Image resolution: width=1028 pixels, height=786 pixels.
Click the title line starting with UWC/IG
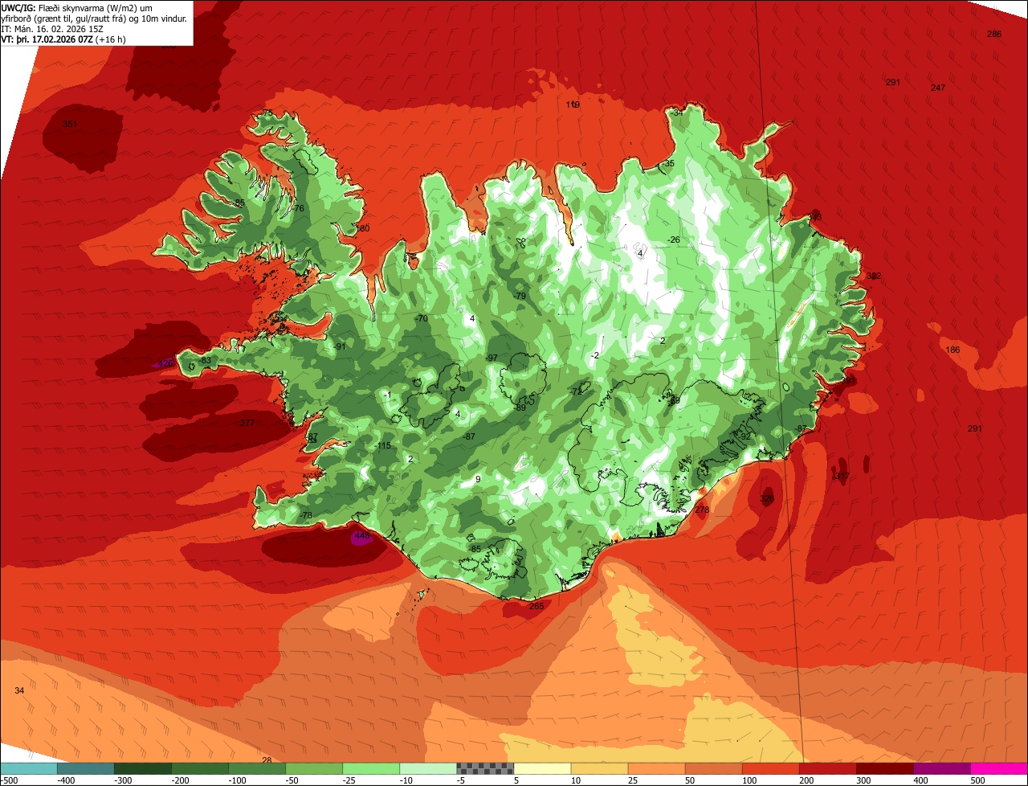tap(77, 8)
